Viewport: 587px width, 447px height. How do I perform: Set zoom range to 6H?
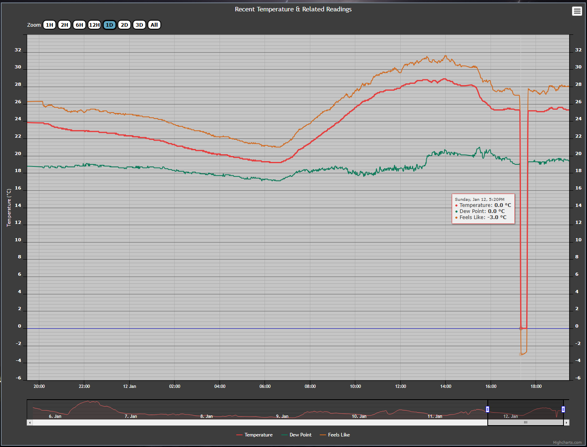[x=79, y=25]
